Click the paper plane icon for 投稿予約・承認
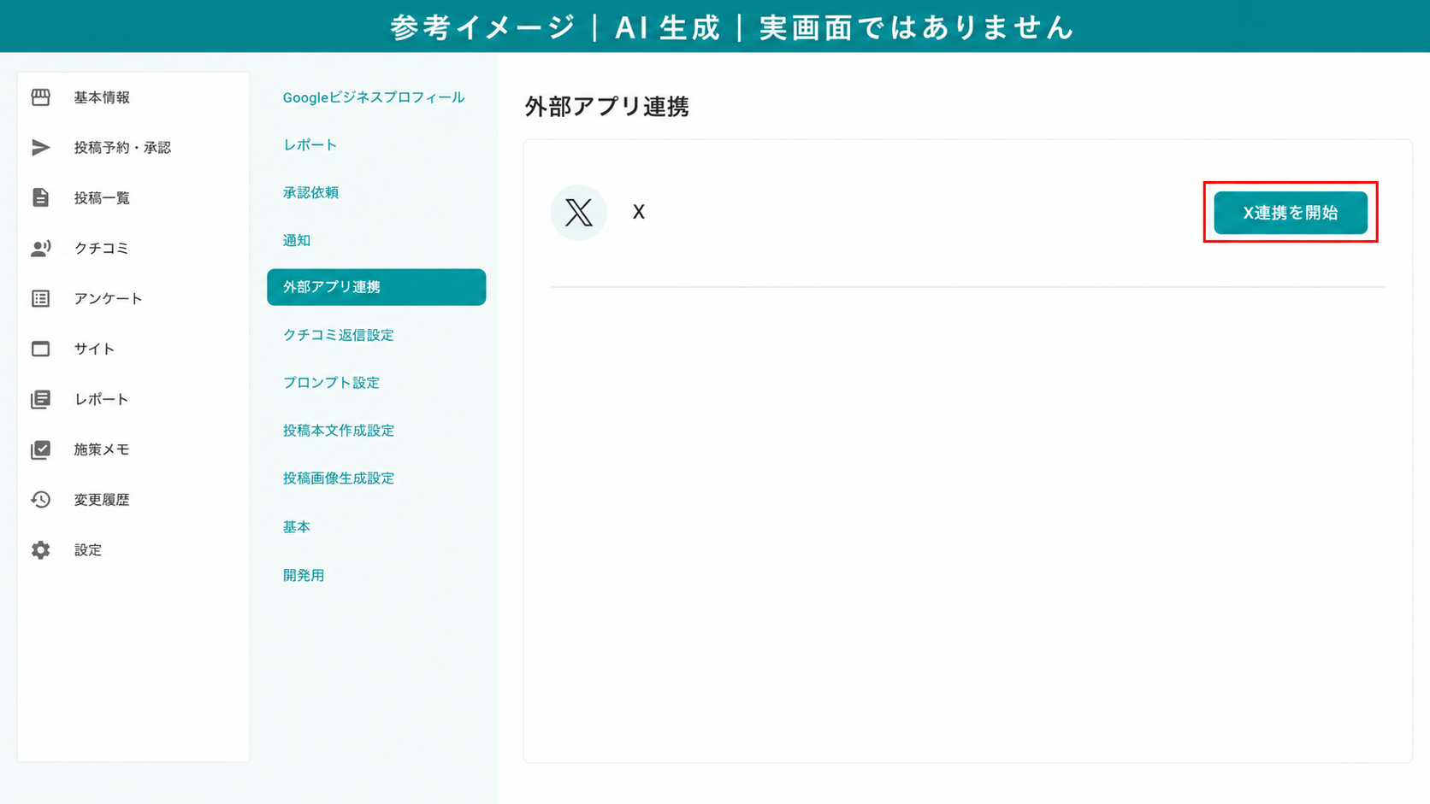The height and width of the screenshot is (804, 1430). pos(40,148)
